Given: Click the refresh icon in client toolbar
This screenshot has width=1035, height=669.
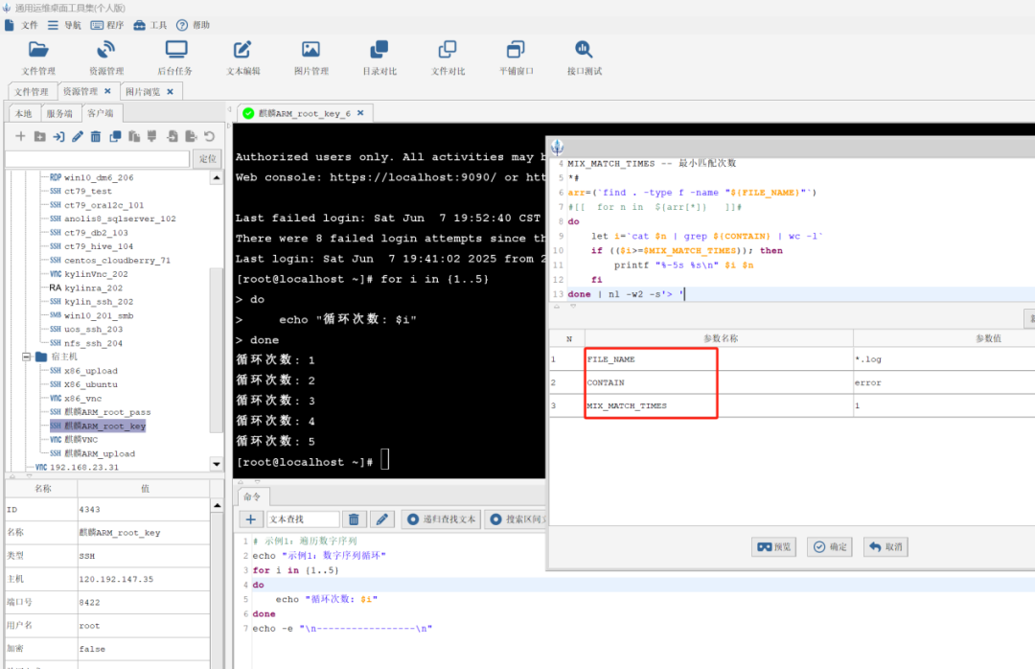Looking at the screenshot, I should point(209,136).
